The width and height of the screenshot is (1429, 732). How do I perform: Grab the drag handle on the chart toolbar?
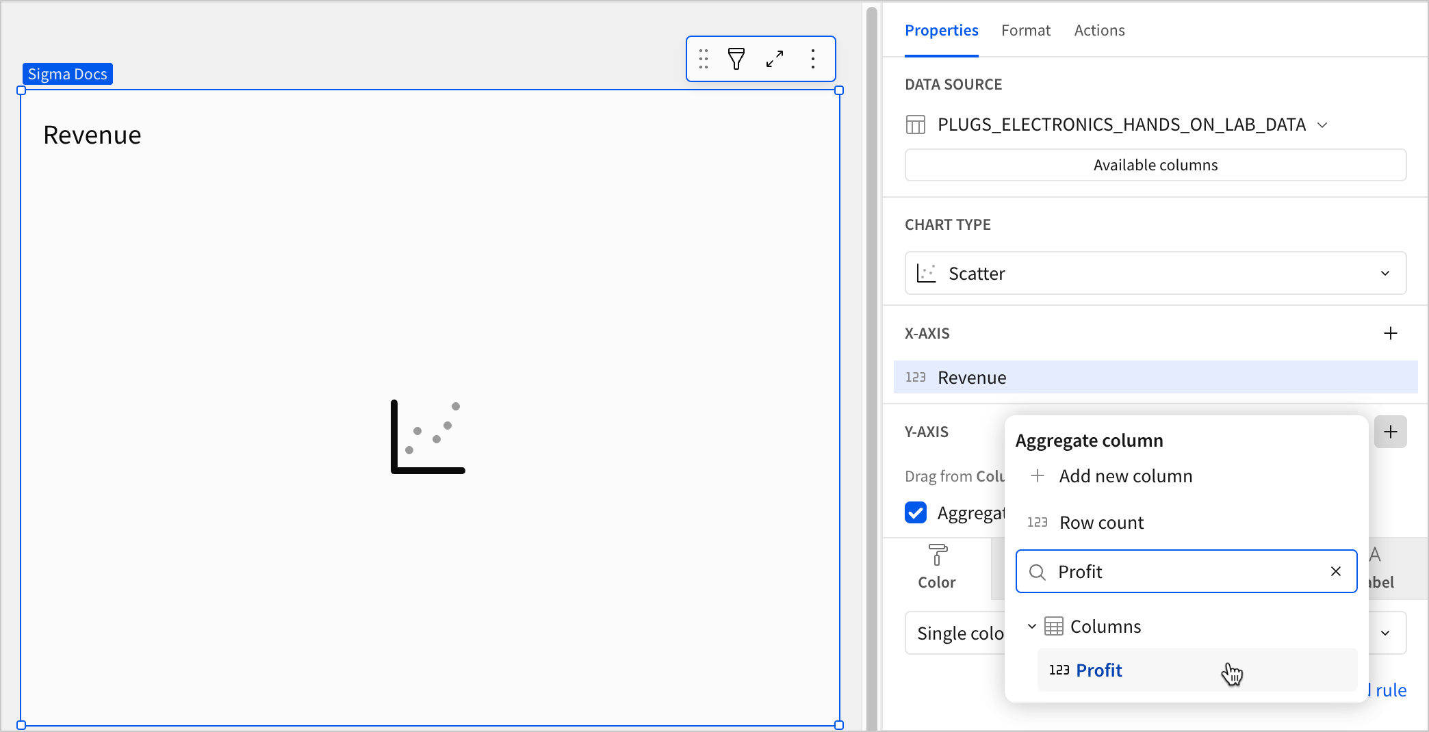(704, 59)
